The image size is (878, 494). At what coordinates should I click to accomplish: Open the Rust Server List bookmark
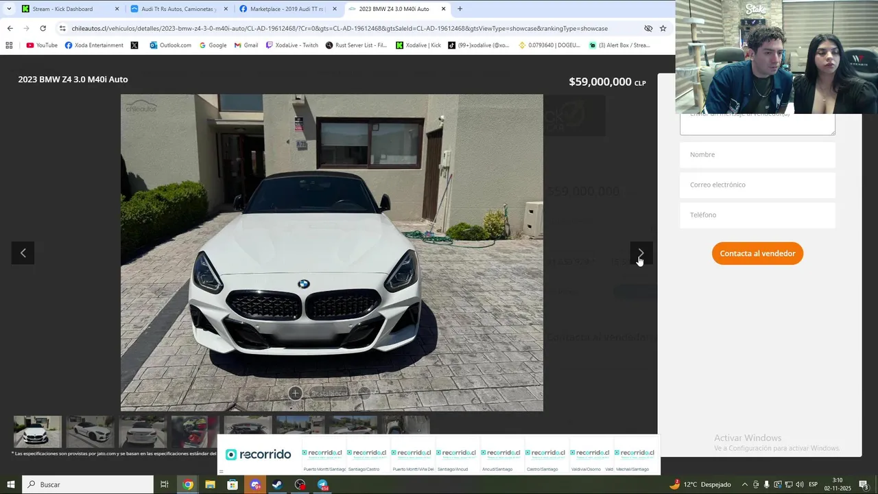pos(356,45)
